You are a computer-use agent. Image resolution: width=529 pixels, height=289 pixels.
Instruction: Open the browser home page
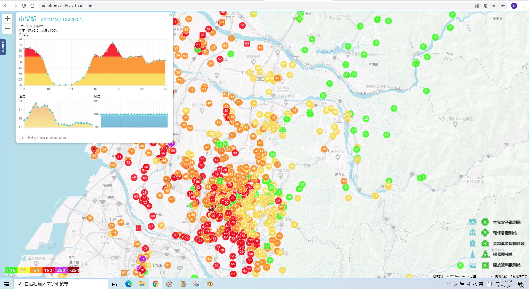pos(33,6)
